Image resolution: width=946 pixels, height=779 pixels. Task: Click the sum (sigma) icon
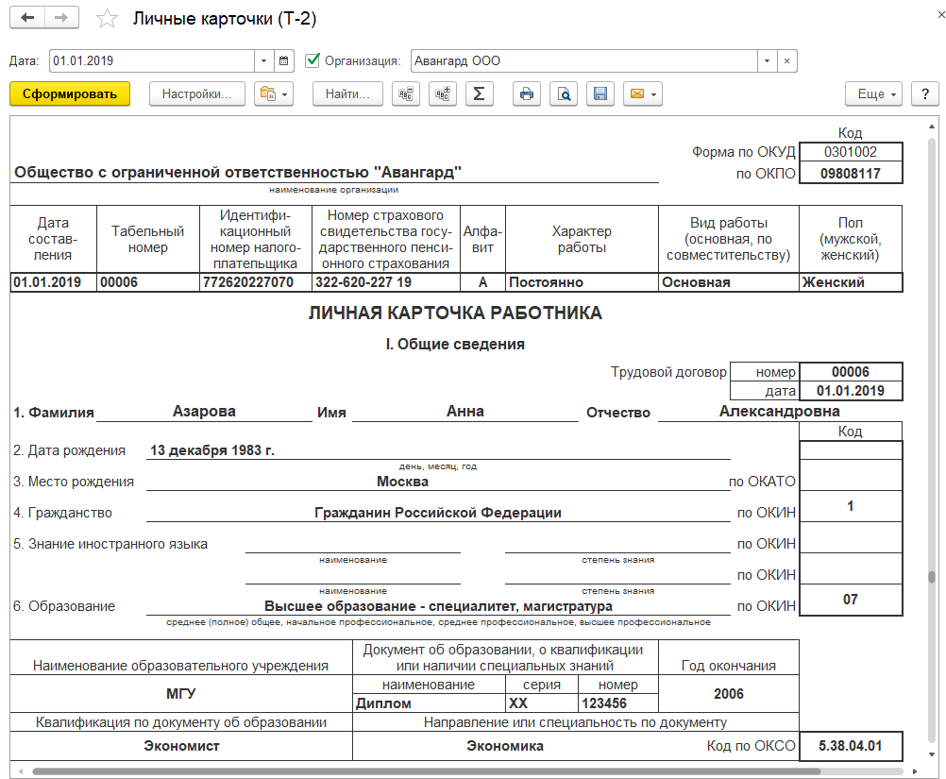point(479,93)
